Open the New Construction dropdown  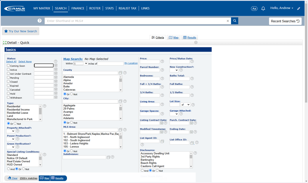tap(174, 70)
